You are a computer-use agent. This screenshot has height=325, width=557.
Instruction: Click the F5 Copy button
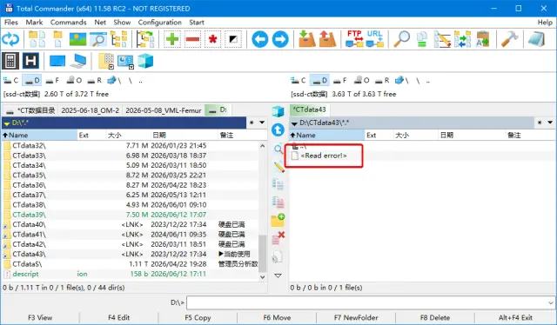[x=198, y=317]
